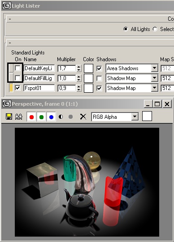
Task: Open the Fspot01 light color swatch
Action: pos(88,88)
